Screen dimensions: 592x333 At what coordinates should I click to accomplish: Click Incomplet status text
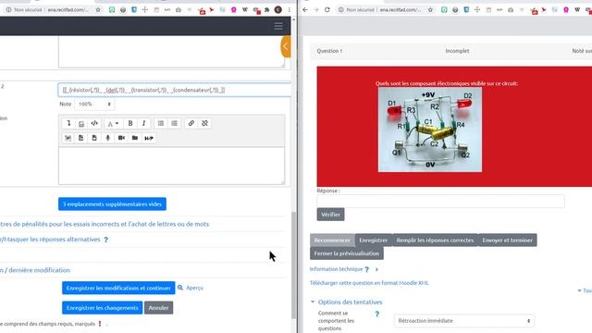[457, 51]
